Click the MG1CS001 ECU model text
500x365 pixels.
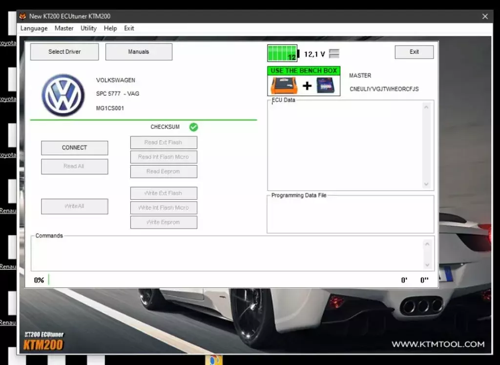click(110, 108)
